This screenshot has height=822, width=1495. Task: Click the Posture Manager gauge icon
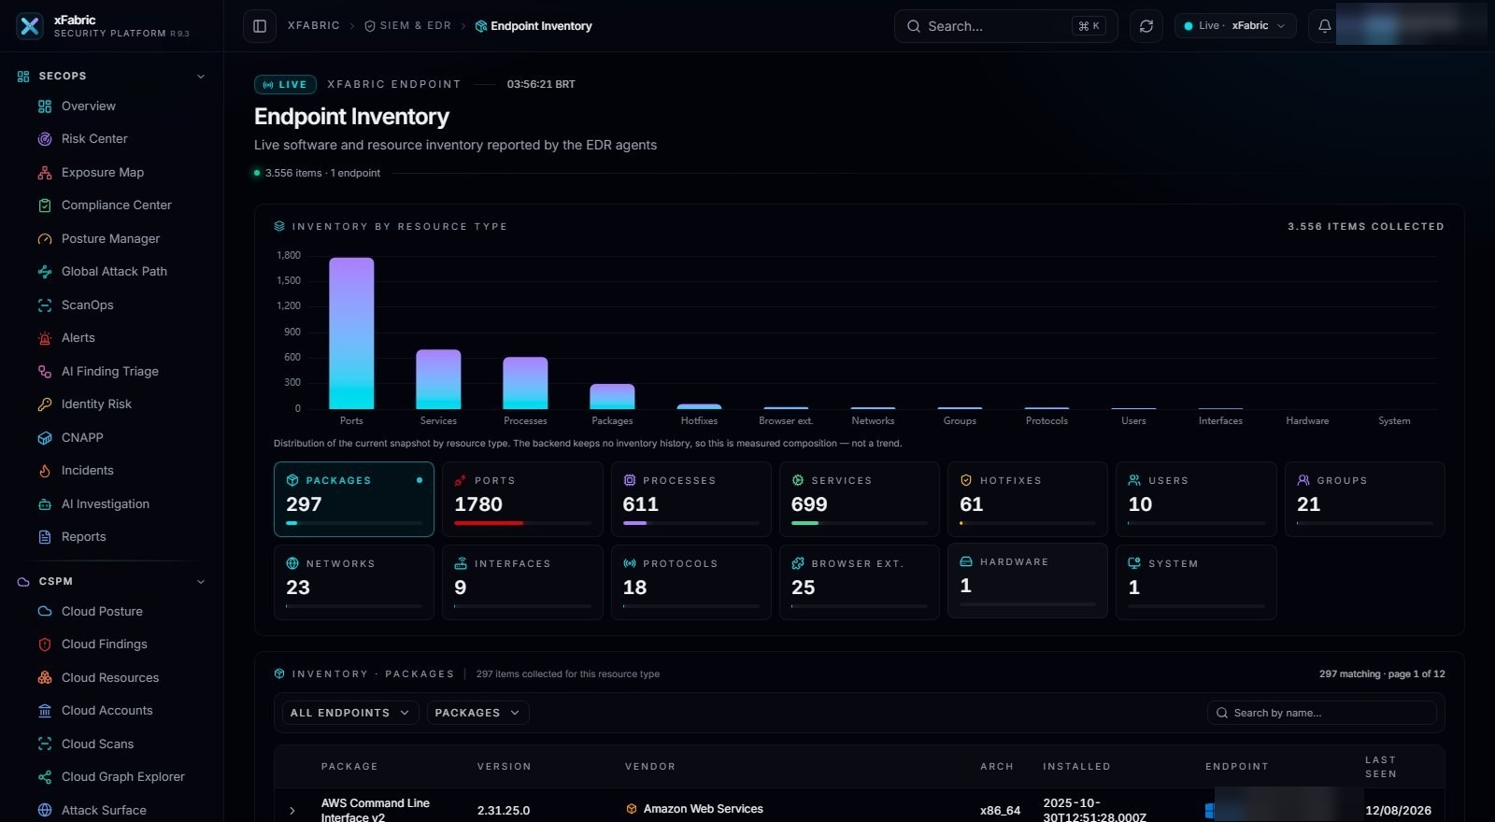point(45,239)
